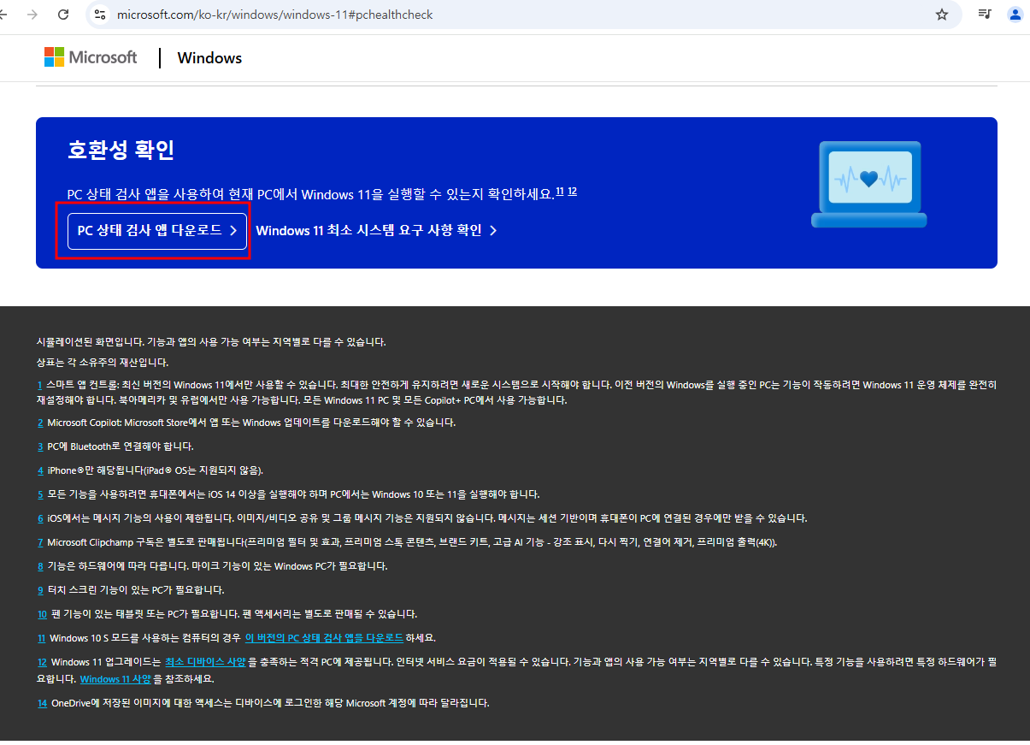The image size is (1030, 745).
Task: Open the Chrome profile avatar
Action: pos(1015,15)
